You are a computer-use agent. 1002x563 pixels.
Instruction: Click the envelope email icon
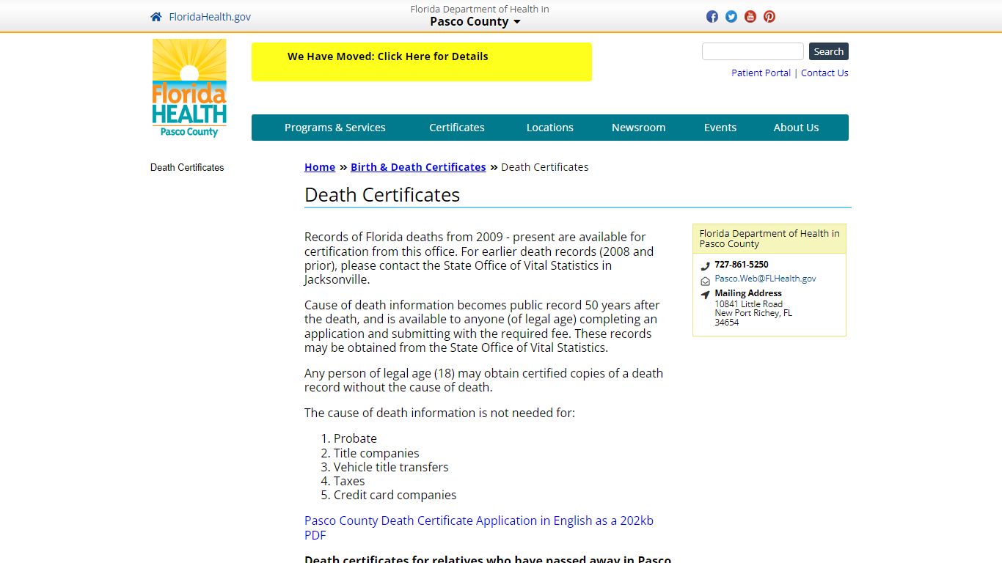coord(705,281)
